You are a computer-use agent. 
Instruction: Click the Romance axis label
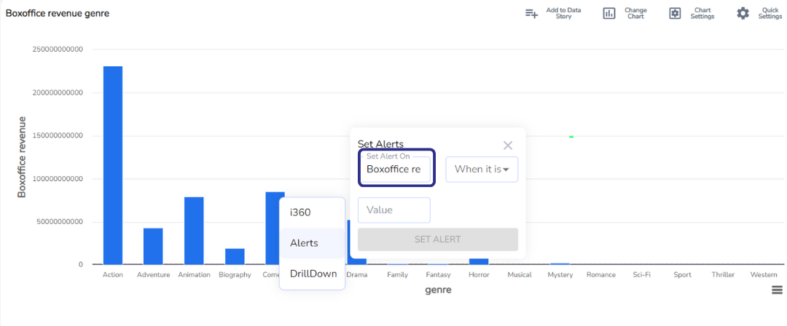[601, 275]
